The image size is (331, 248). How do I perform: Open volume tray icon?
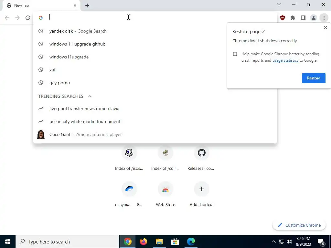(289, 242)
